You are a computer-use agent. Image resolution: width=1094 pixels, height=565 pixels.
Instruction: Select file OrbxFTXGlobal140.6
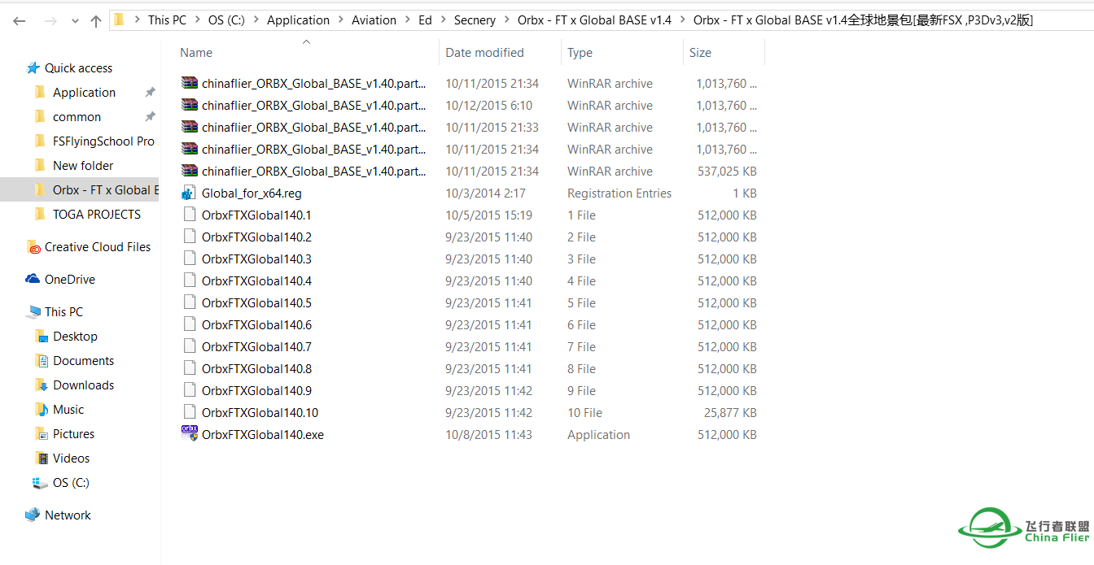(x=256, y=324)
